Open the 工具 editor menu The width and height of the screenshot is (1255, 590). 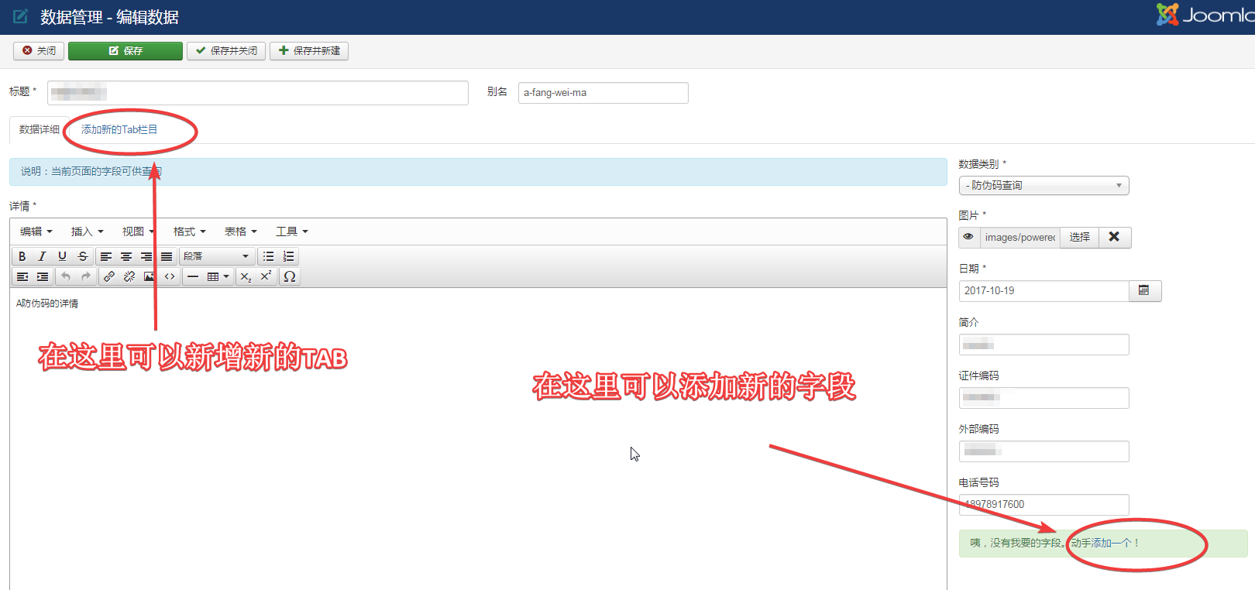click(291, 232)
